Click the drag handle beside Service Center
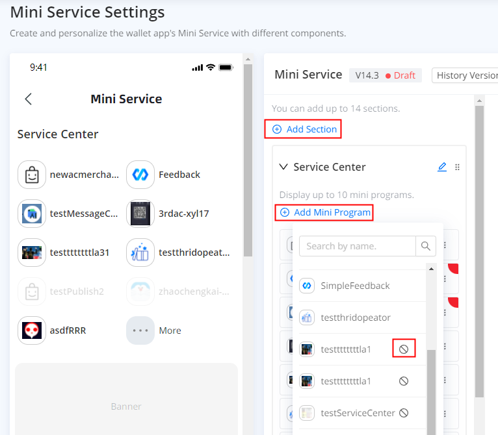This screenshot has height=435, width=498. pos(457,167)
